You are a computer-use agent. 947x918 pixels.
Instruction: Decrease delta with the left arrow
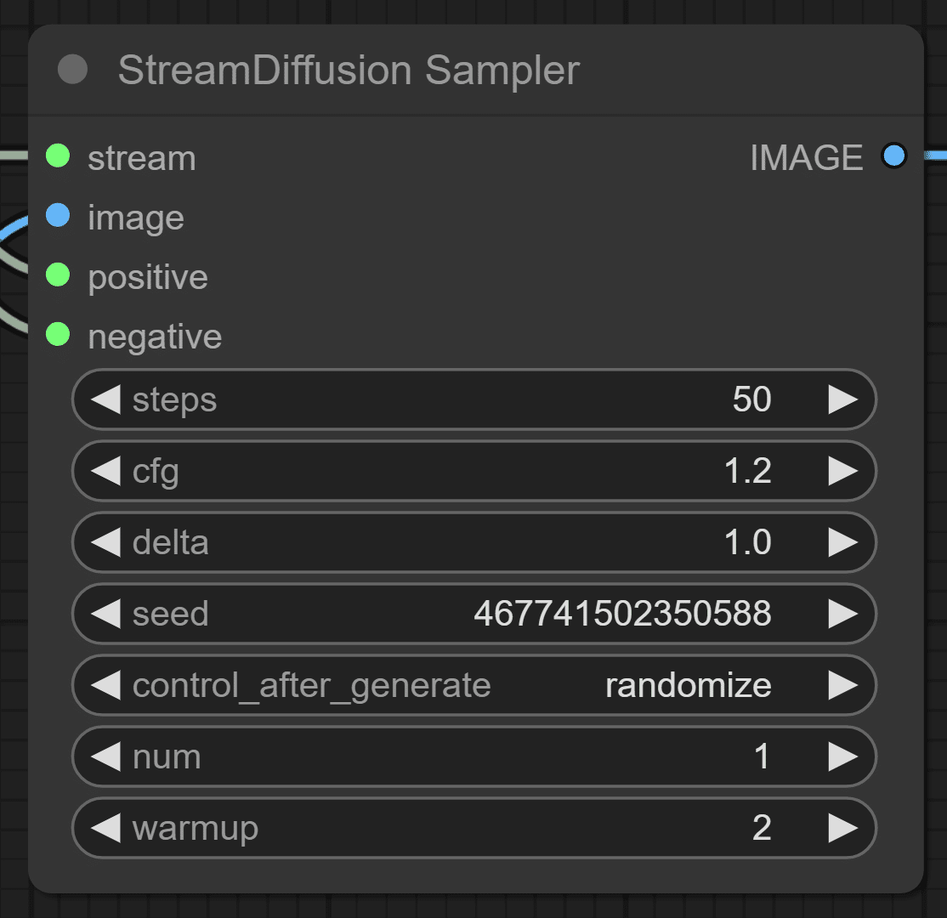[x=105, y=541]
